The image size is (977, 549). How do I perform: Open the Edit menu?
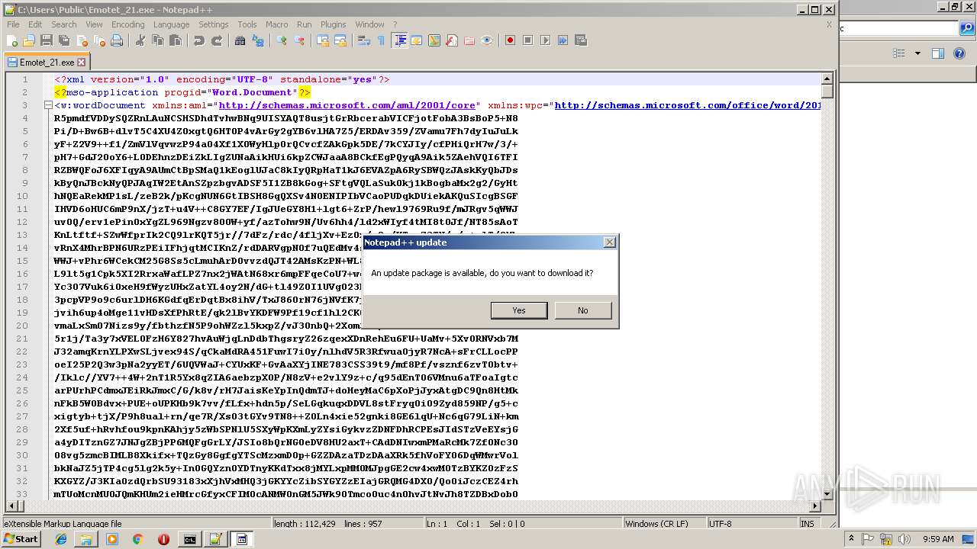(35, 24)
